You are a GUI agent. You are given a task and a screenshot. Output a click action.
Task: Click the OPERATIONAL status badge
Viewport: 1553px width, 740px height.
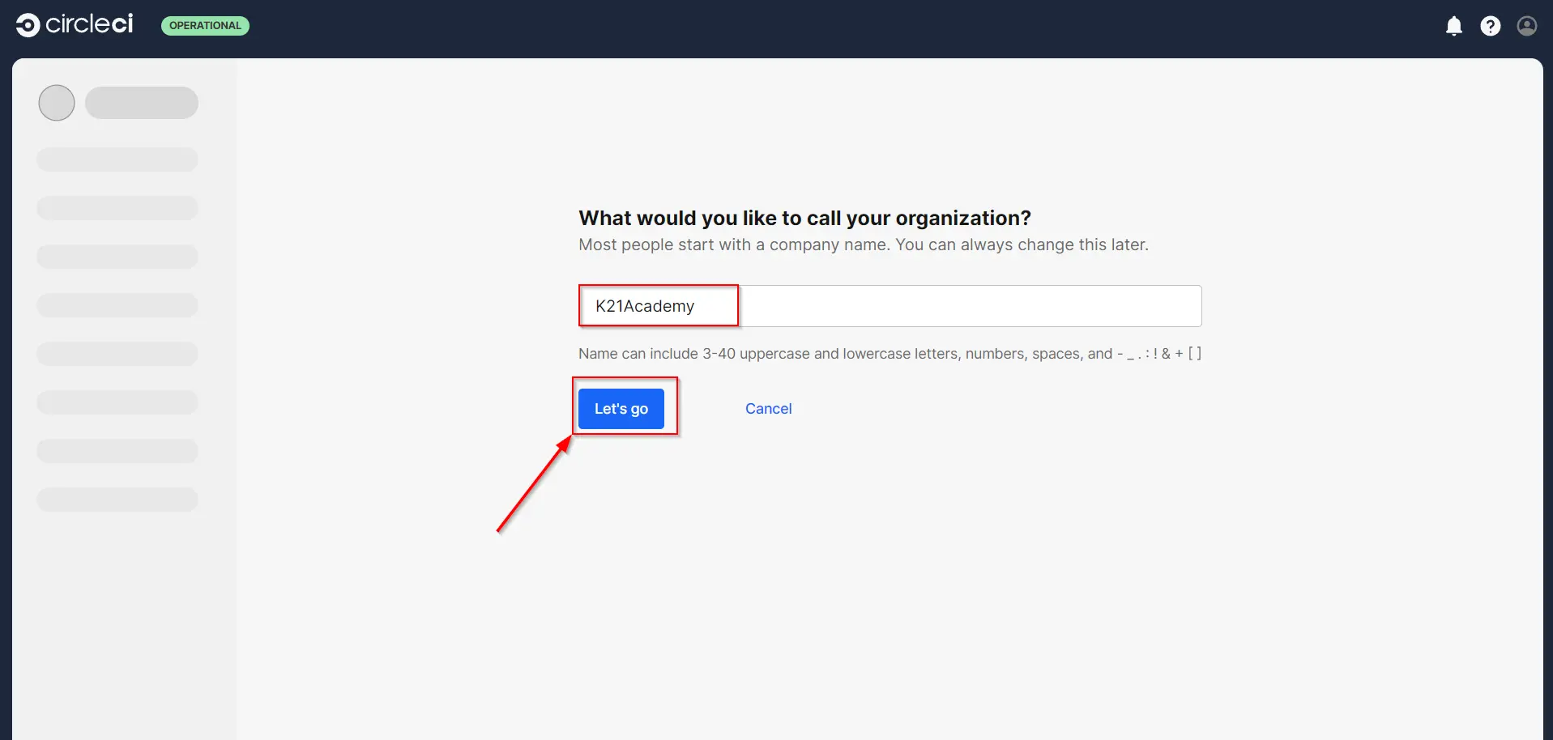(205, 26)
